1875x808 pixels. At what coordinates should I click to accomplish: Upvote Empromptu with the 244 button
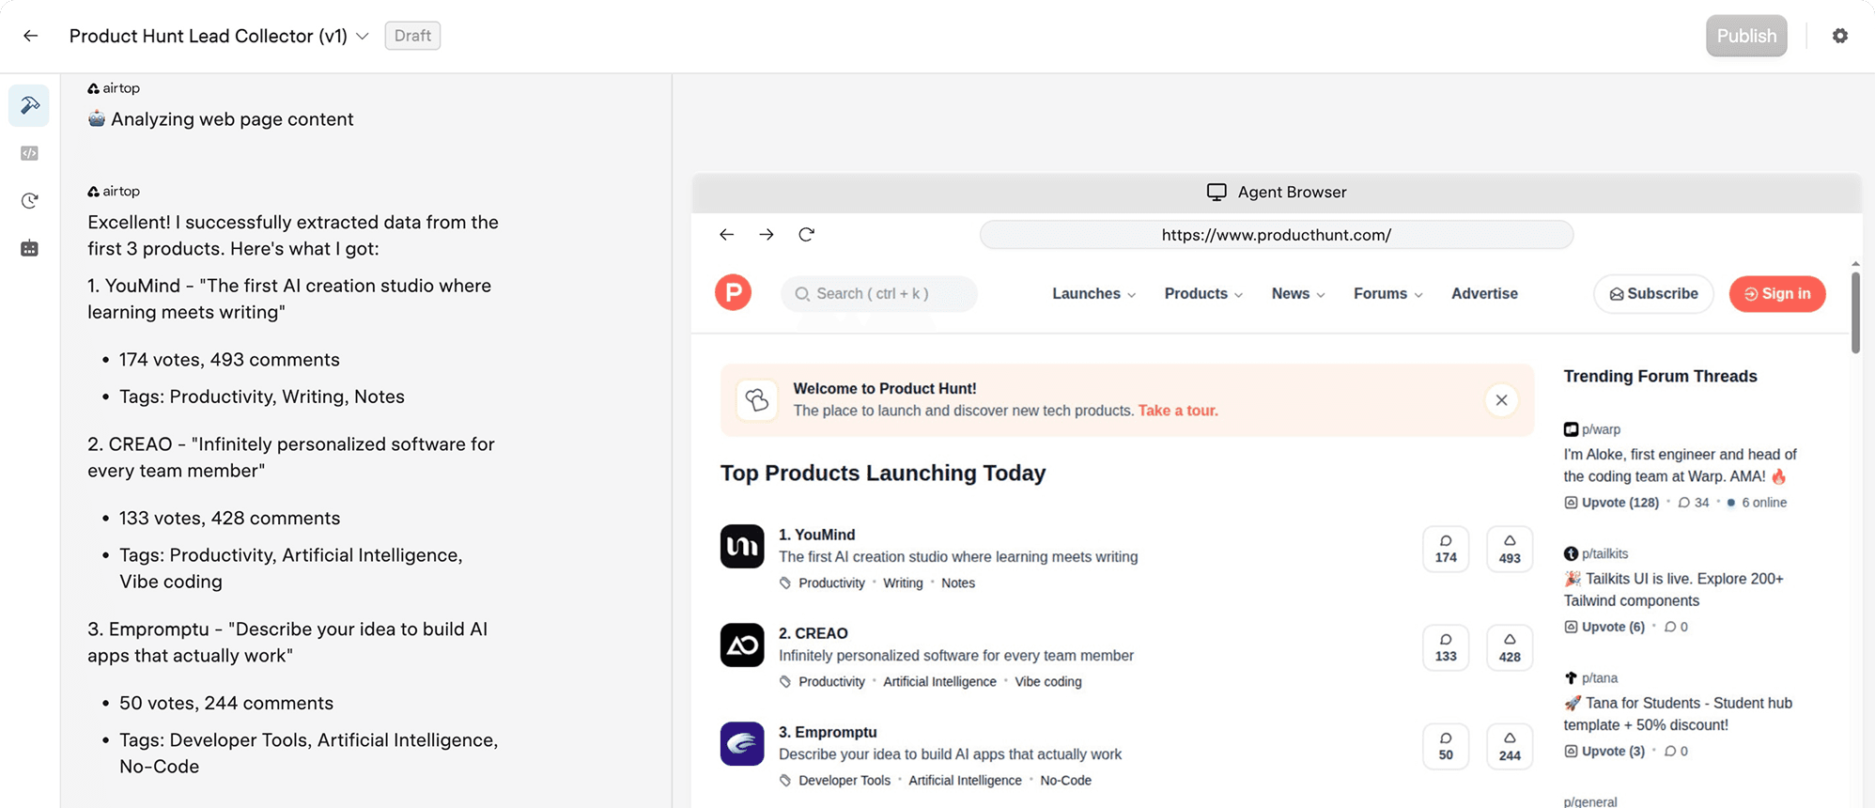(1510, 746)
